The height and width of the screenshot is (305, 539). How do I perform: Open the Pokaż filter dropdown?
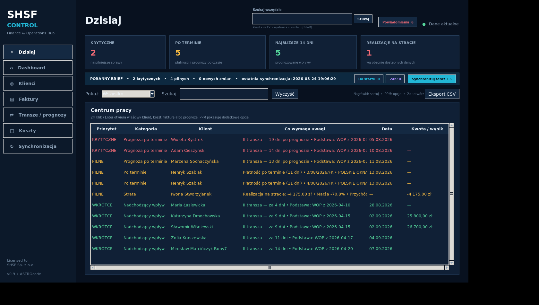tap(128, 94)
